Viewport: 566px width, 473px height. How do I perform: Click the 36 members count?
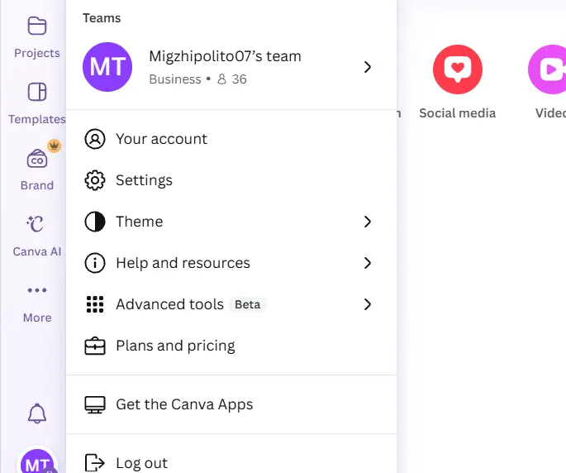(239, 79)
